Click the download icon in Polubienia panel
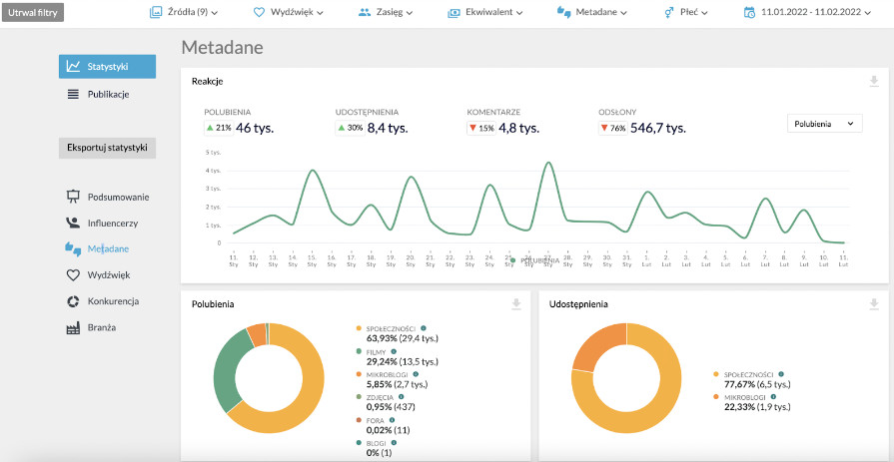The width and height of the screenshot is (894, 462). [516, 304]
